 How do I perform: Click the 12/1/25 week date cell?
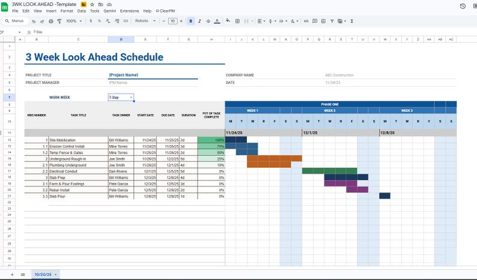click(x=341, y=133)
